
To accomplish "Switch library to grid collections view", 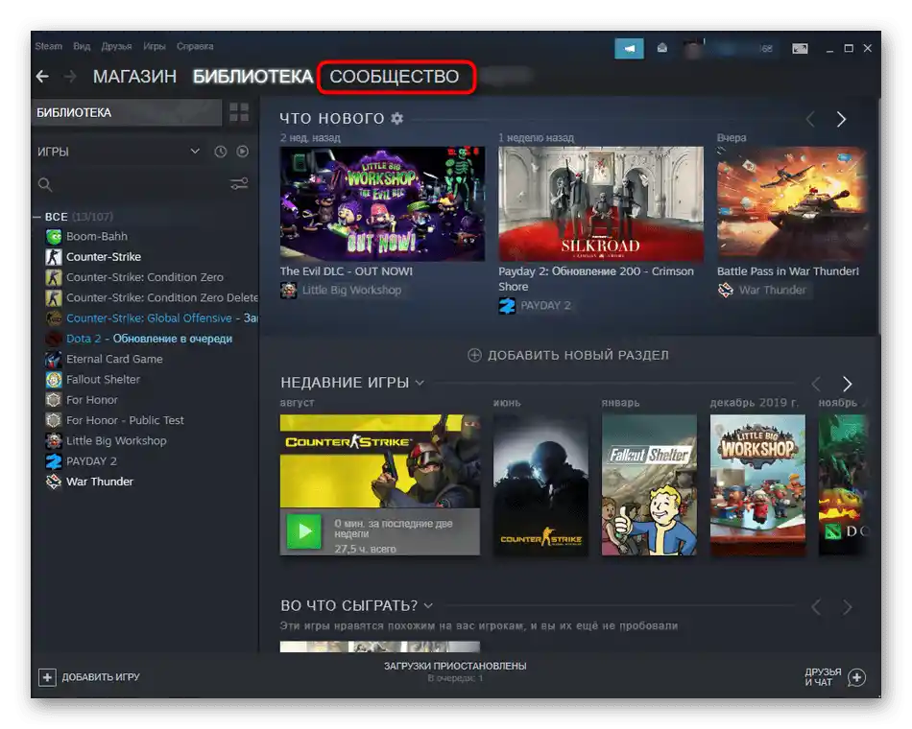I will coord(239,112).
